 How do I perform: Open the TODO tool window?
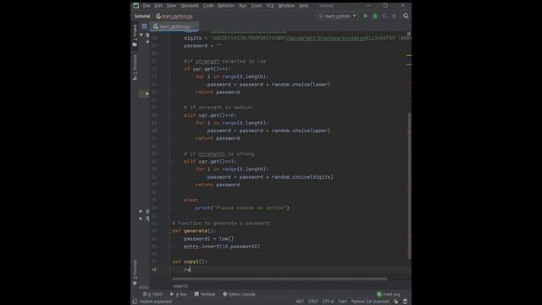[x=152, y=294]
